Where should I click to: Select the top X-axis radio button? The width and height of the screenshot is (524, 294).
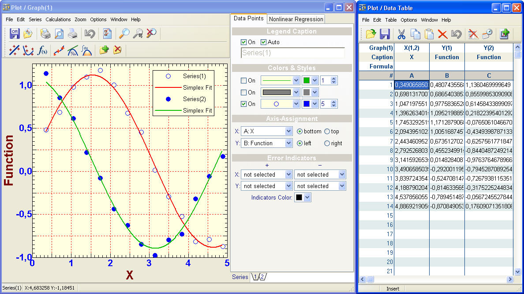[x=327, y=132]
